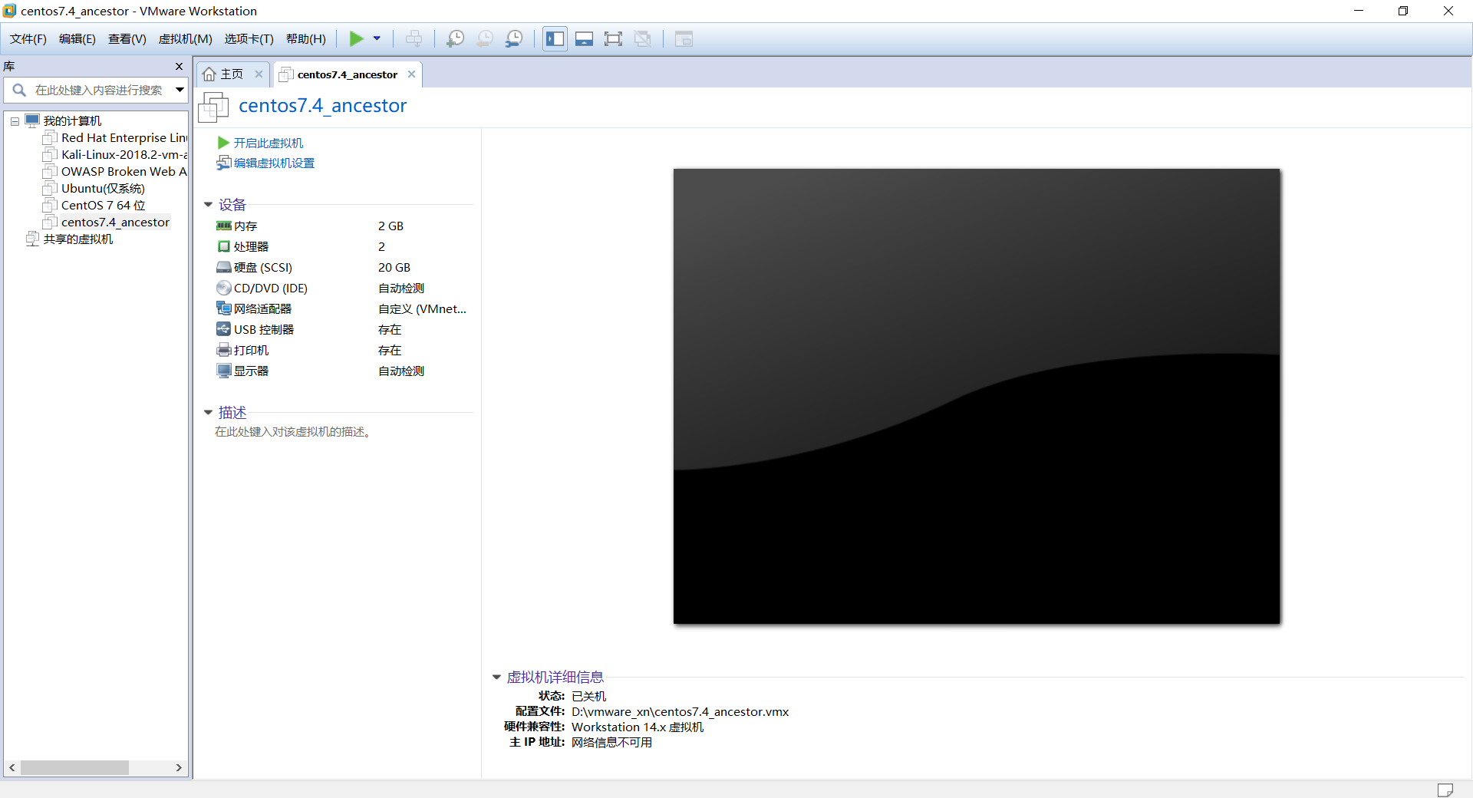Open the power options dropdown arrow
The image size is (1473, 798).
click(x=375, y=38)
